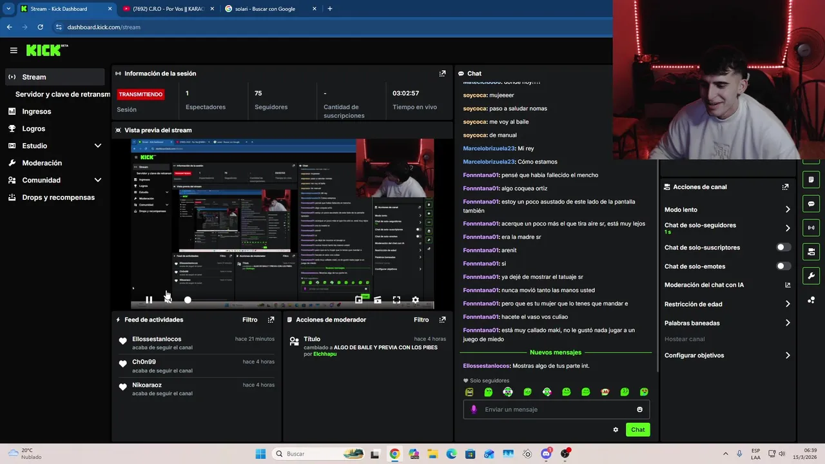Pop out the Acciones de moderador panel
Image resolution: width=825 pixels, height=464 pixels.
coord(442,320)
